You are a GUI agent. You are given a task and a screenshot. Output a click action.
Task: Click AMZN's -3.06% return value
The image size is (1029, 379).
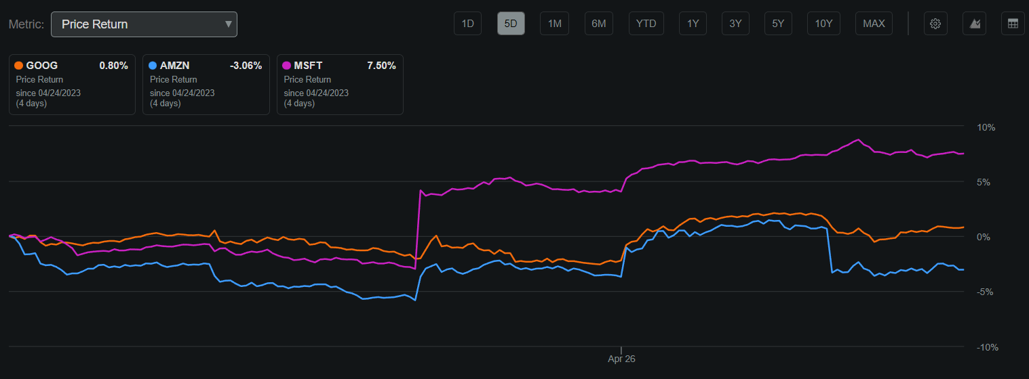[246, 66]
